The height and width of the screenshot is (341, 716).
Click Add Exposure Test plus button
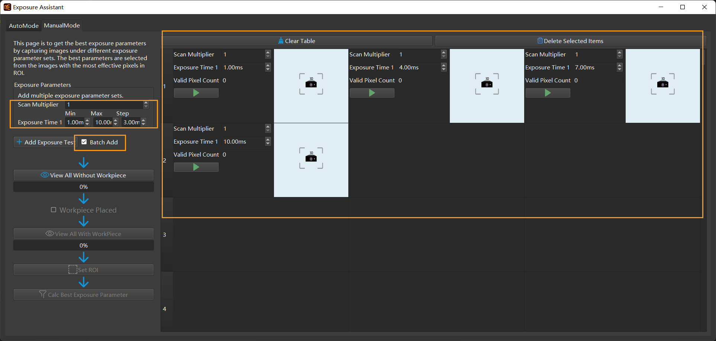coord(45,142)
